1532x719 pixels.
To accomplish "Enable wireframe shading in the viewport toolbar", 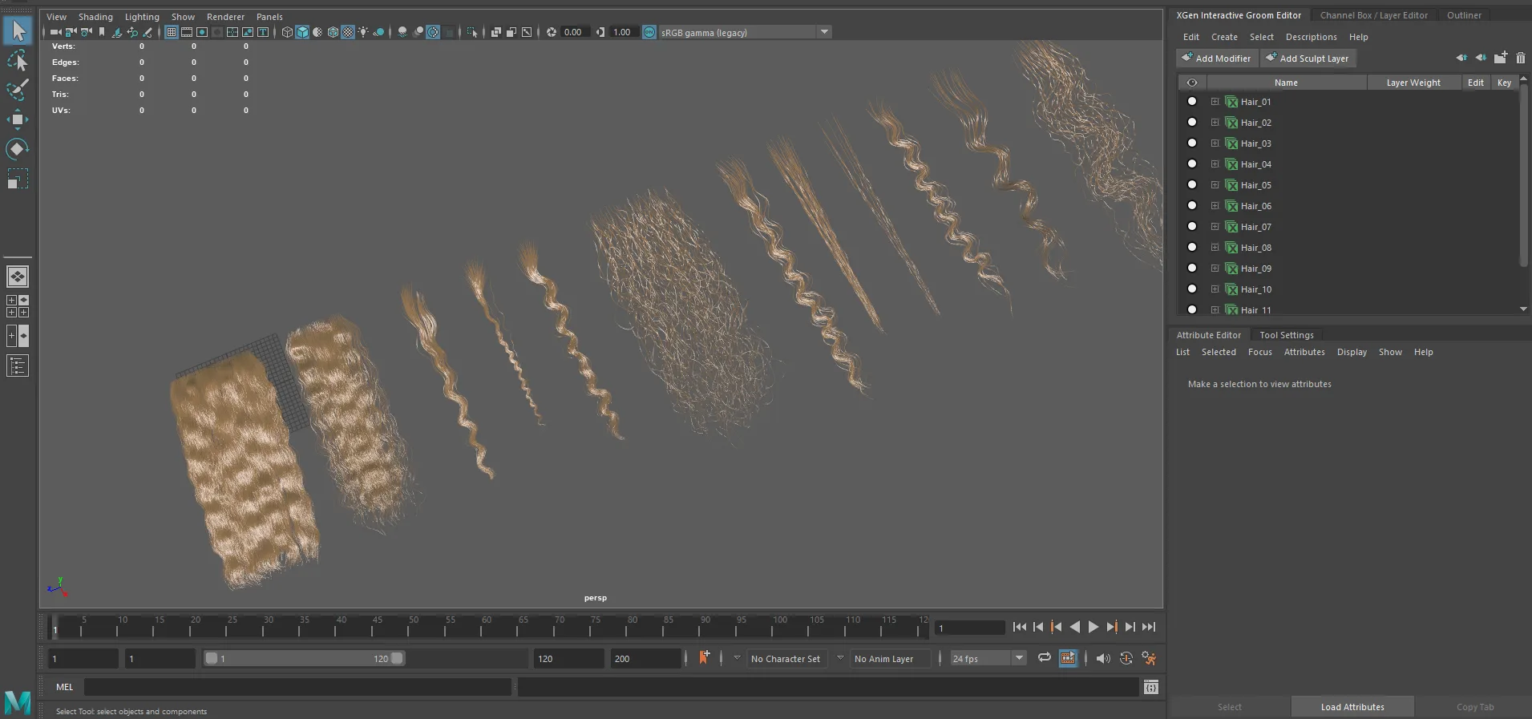I will click(287, 32).
